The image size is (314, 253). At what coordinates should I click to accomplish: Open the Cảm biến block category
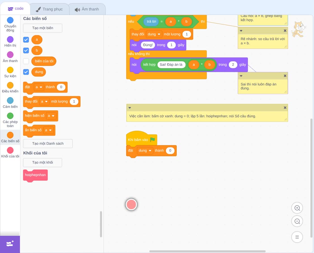[10, 103]
